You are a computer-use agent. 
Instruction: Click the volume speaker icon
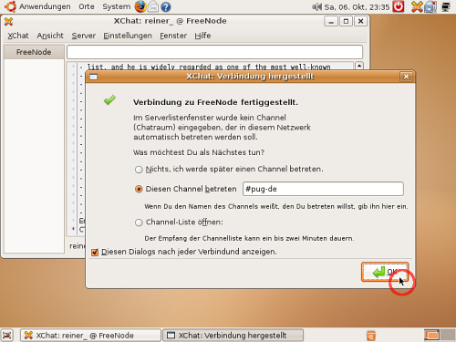(316, 6)
